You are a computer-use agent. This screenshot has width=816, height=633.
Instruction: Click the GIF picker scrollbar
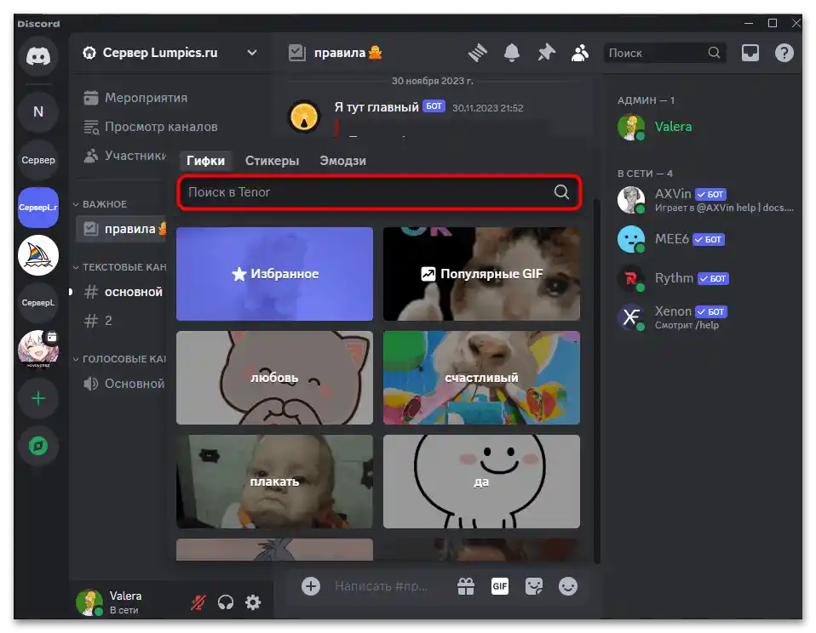[x=597, y=382]
